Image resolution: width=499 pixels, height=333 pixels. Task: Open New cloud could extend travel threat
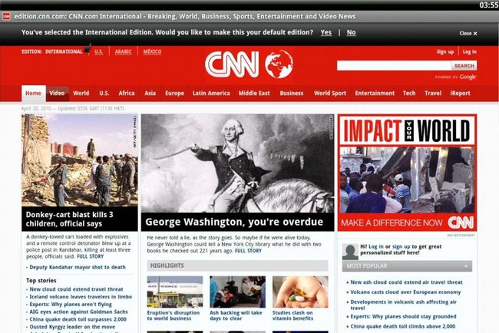pyautogui.click(x=76, y=289)
